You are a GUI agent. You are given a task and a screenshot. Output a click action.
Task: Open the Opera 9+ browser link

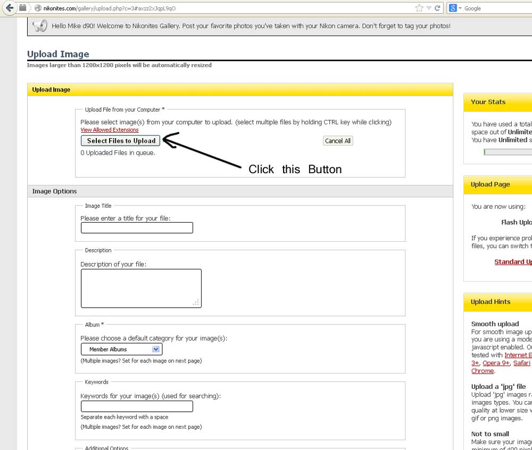(497, 363)
